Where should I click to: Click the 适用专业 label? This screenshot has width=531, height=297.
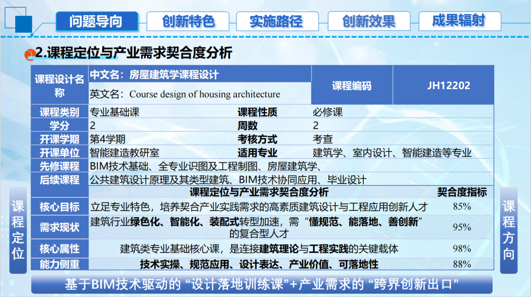[257, 152]
